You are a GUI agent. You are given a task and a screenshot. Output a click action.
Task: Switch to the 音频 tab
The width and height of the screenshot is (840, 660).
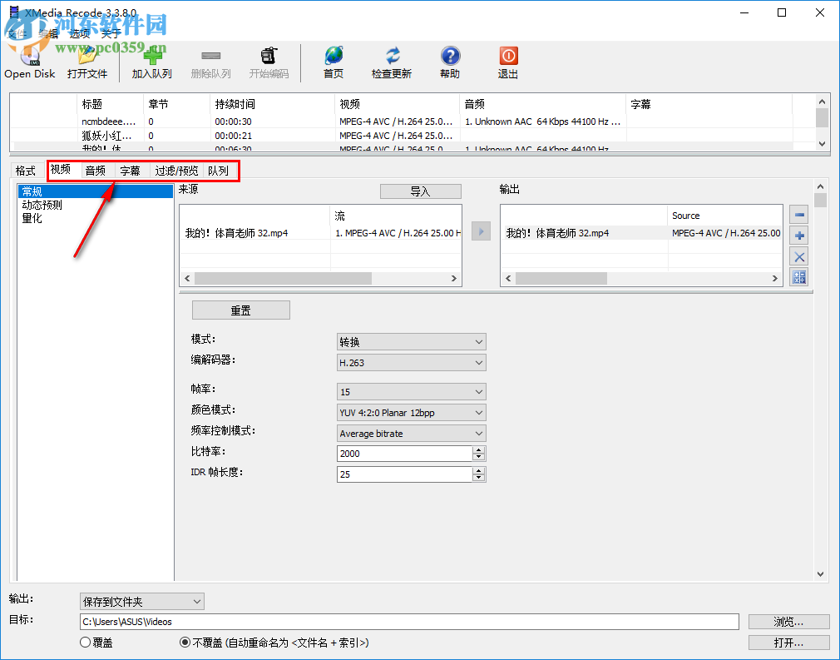coord(94,170)
